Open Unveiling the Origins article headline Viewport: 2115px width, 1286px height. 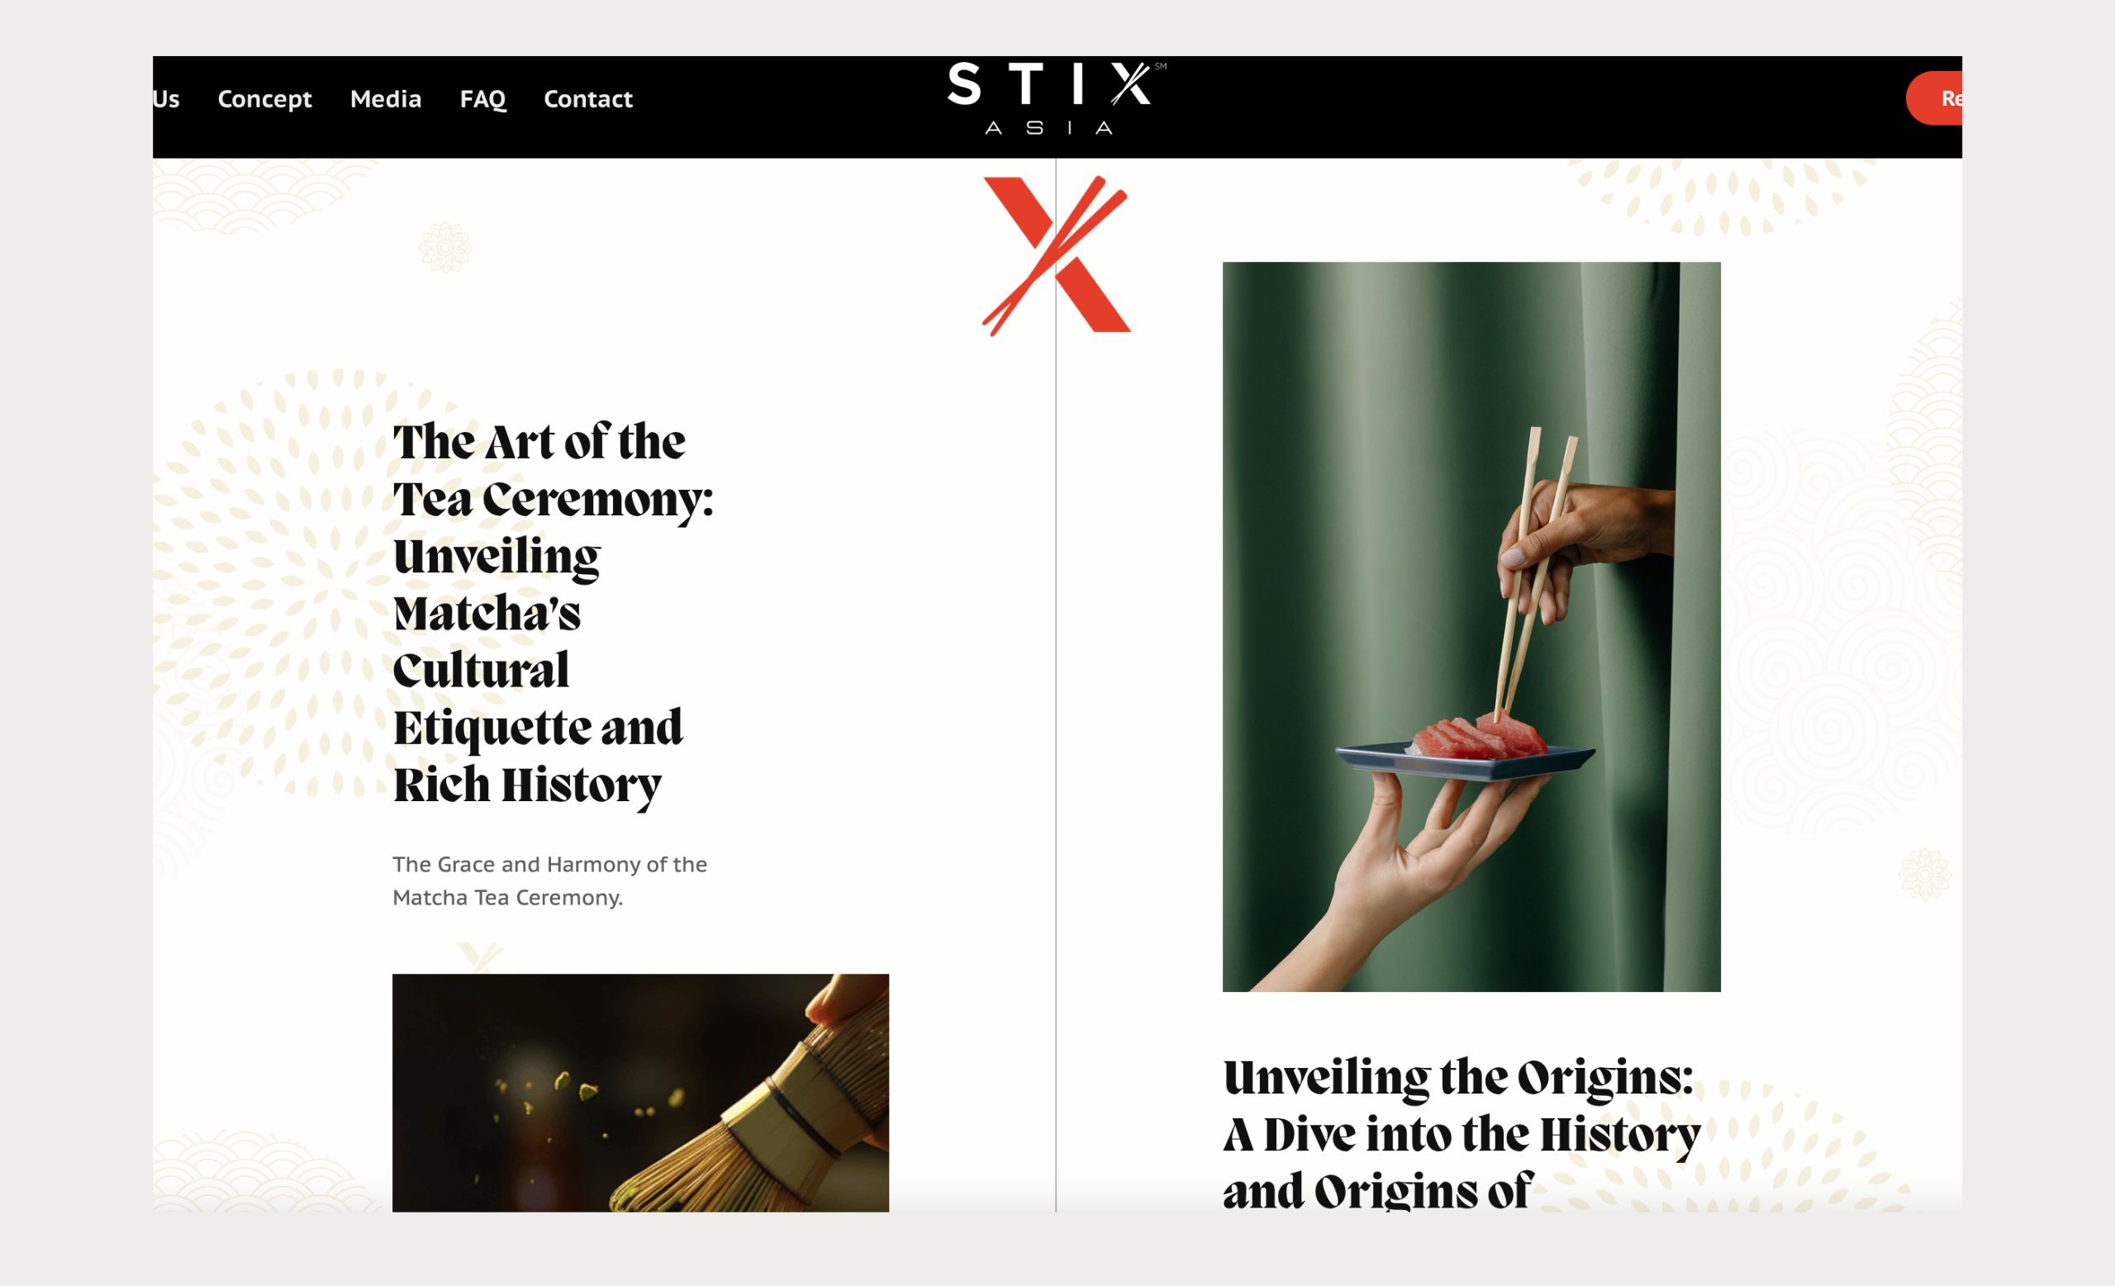(x=1461, y=1132)
